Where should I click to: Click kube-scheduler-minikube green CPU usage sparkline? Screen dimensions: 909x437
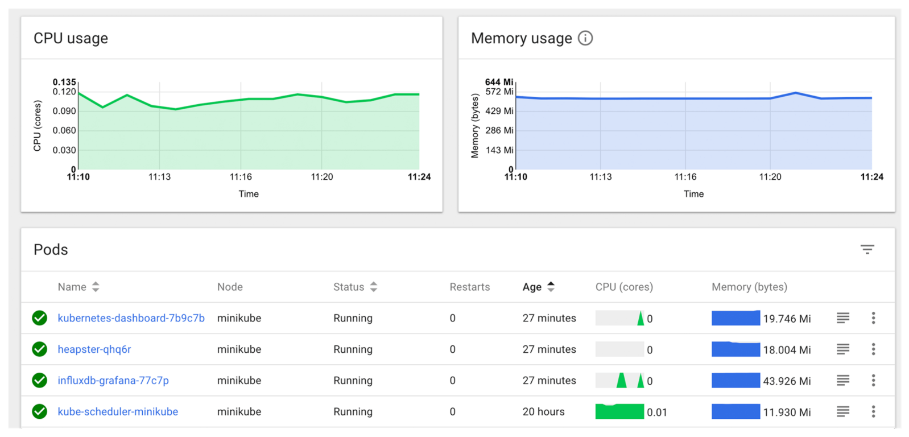619,411
